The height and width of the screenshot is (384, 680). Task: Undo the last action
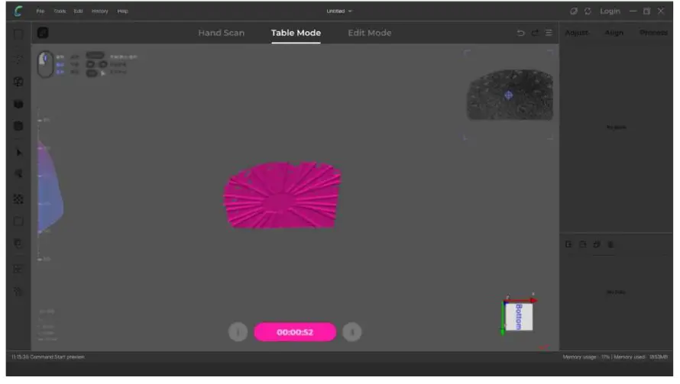(520, 33)
